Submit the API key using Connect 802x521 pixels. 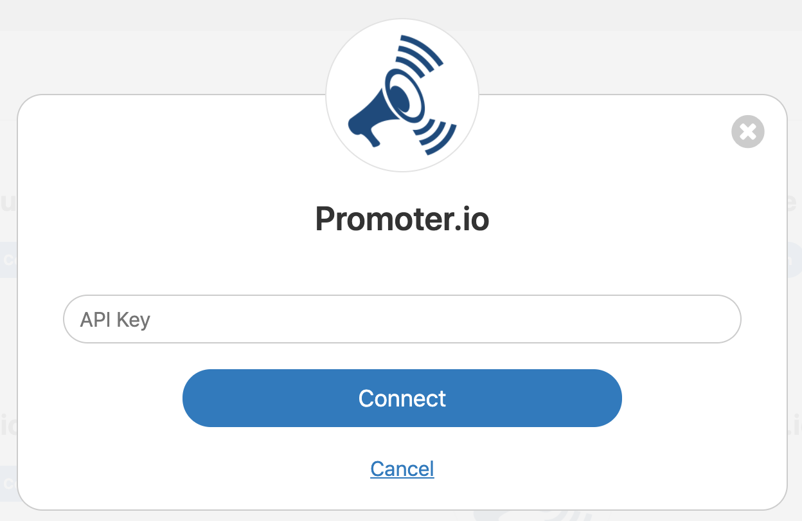[x=402, y=398]
